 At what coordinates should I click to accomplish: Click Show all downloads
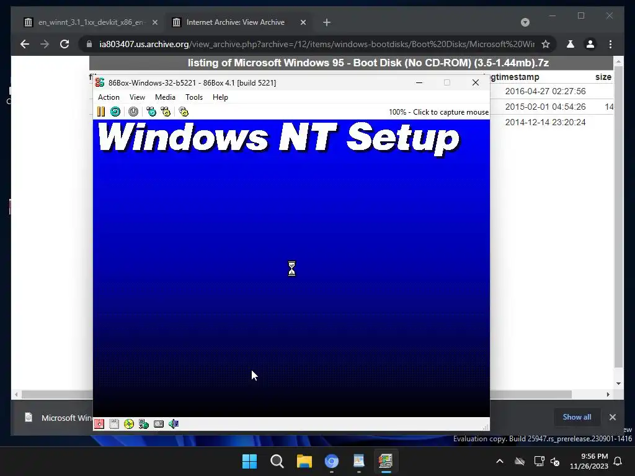click(577, 417)
